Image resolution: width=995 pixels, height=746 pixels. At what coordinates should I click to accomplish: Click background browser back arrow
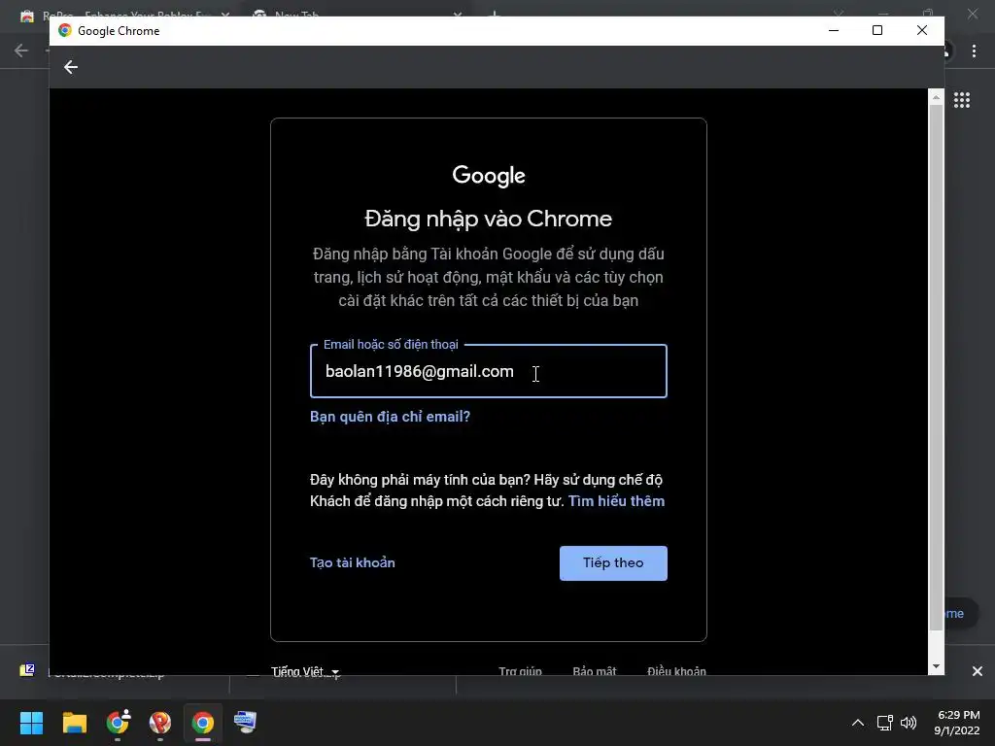pos(21,51)
